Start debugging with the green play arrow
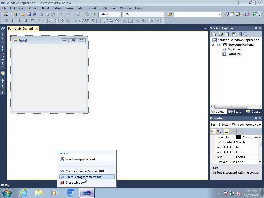 click(x=95, y=14)
